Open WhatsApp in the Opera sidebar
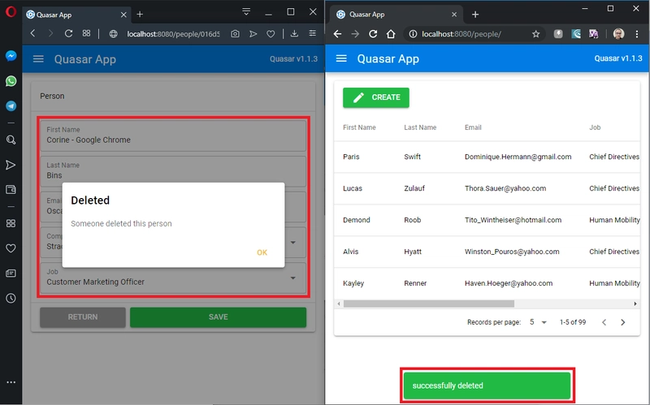 click(x=11, y=81)
